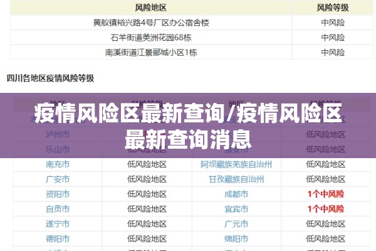Screen dimensions: 376x251
Task: Open the 广元市 link
Action: coord(236,224)
